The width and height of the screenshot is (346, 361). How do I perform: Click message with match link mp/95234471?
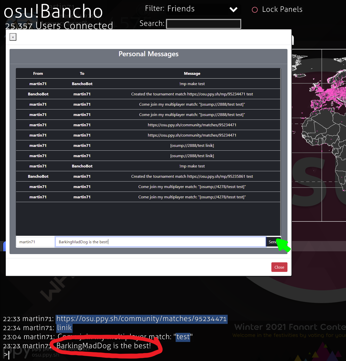click(192, 94)
